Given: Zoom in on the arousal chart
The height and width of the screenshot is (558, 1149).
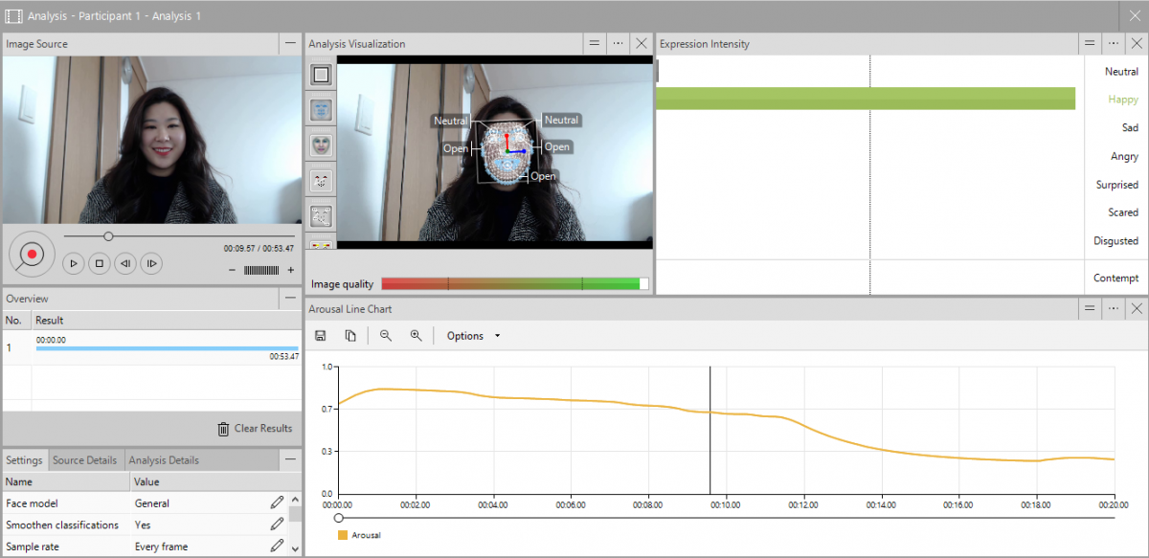Looking at the screenshot, I should pyautogui.click(x=417, y=335).
